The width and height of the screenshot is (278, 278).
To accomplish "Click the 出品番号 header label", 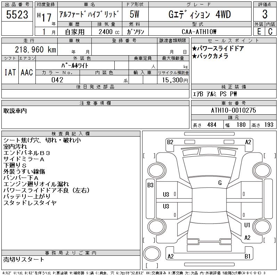I will click(17, 5).
